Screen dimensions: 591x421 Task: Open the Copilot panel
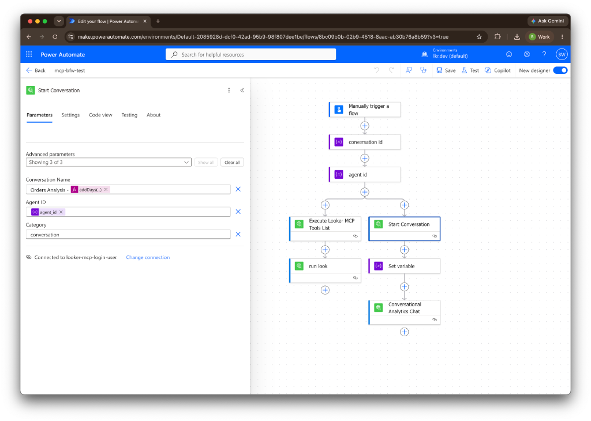(498, 70)
